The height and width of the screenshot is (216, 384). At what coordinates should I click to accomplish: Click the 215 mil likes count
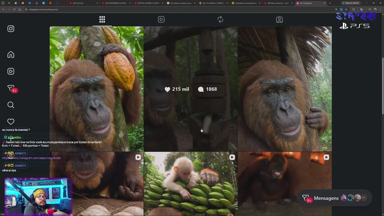177,89
